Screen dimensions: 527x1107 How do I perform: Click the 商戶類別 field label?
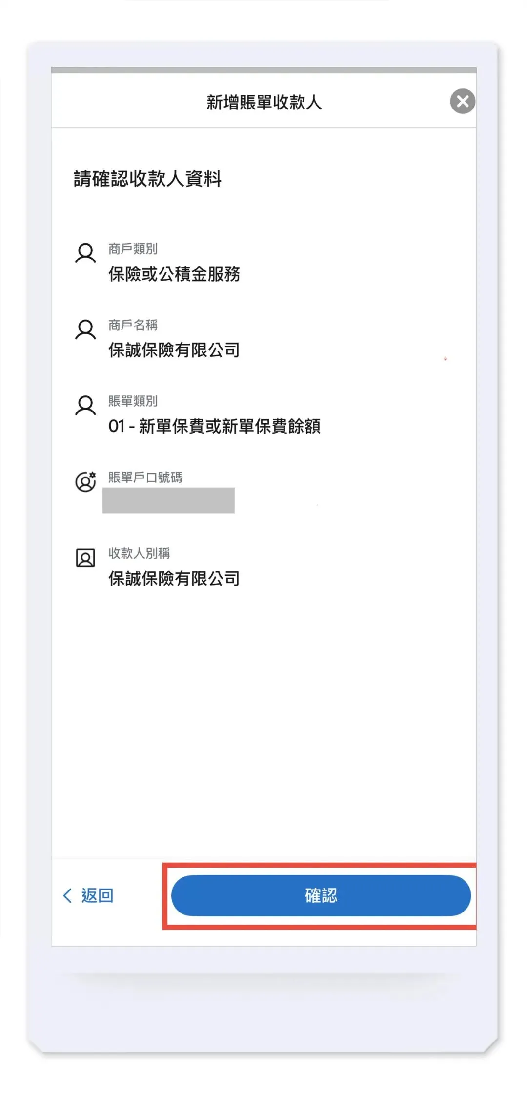coord(133,249)
